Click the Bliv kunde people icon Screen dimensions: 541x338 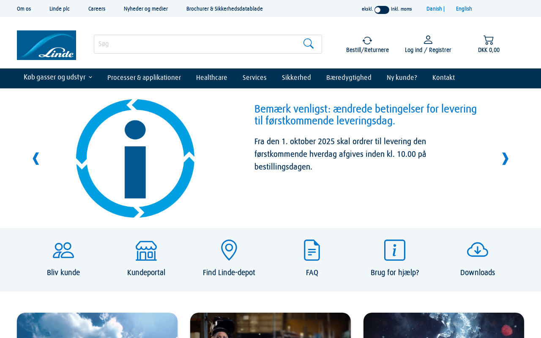click(x=63, y=250)
